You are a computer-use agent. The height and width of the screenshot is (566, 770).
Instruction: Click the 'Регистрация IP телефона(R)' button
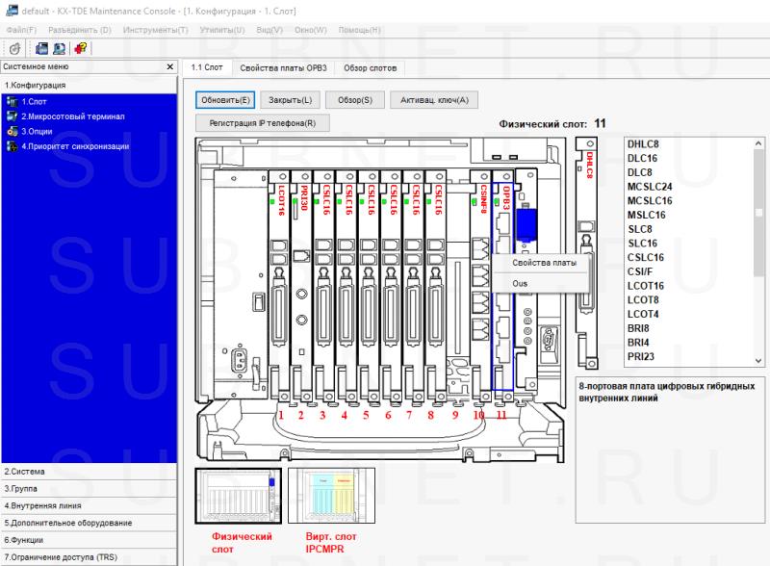coord(263,122)
